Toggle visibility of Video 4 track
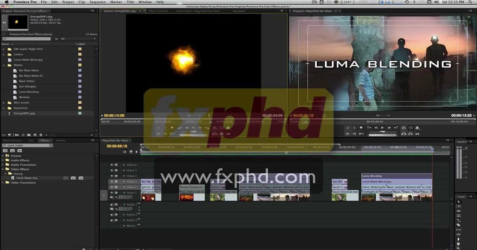This screenshot has height=250, width=477. click(x=112, y=176)
